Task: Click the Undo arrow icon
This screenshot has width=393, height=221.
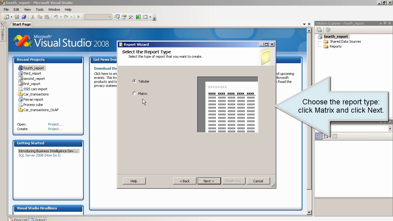Action: pos(56,17)
